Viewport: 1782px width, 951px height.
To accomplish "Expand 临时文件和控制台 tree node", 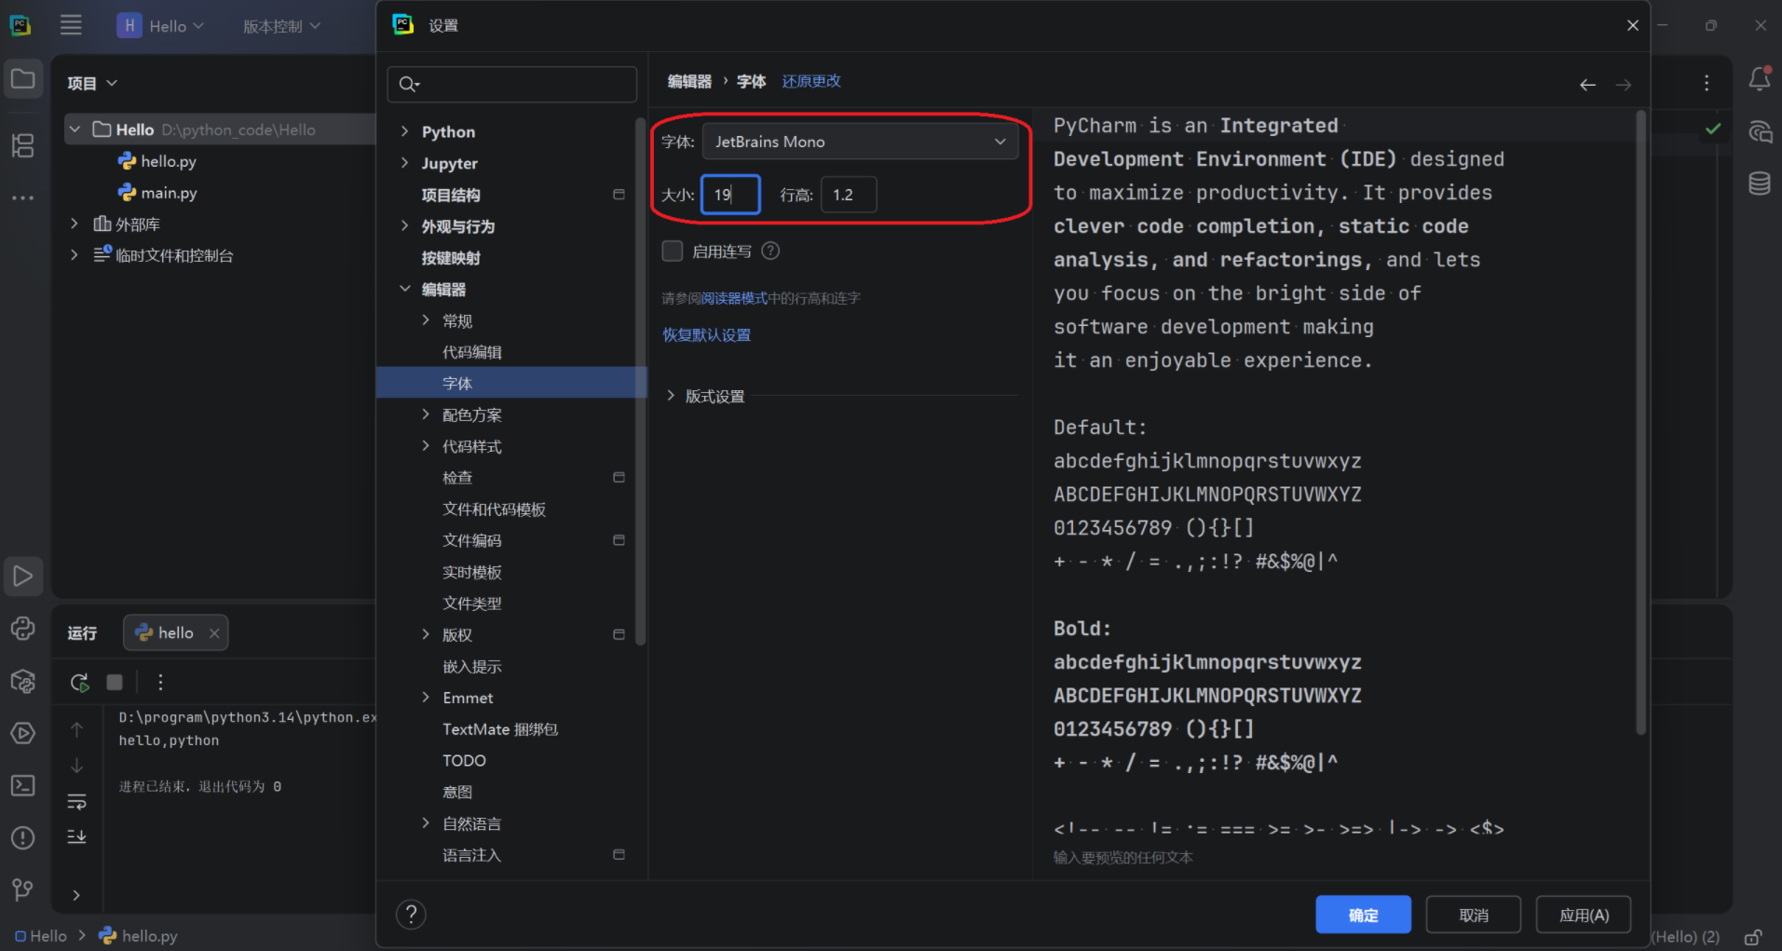I will point(75,255).
